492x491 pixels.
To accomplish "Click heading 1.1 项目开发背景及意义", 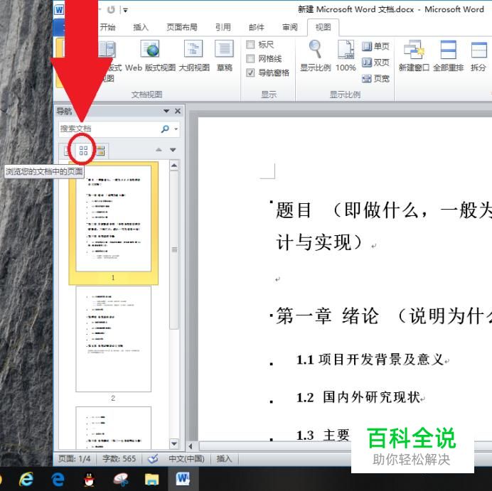I will (x=370, y=360).
